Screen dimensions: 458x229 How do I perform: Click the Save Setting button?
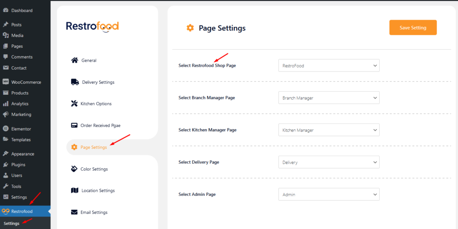tap(413, 27)
